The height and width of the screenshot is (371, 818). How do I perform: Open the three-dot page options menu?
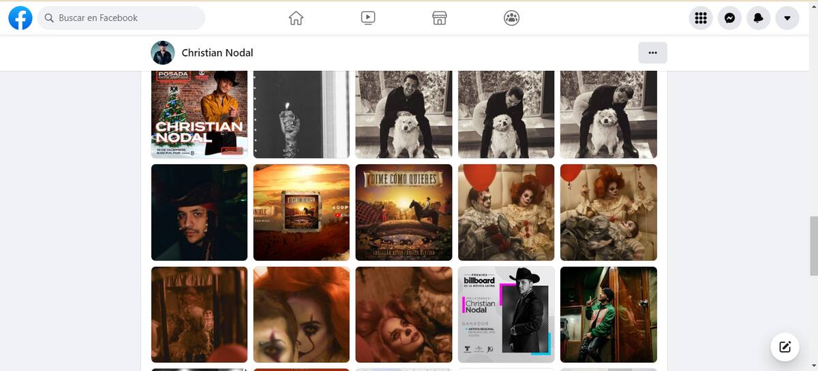tap(652, 52)
